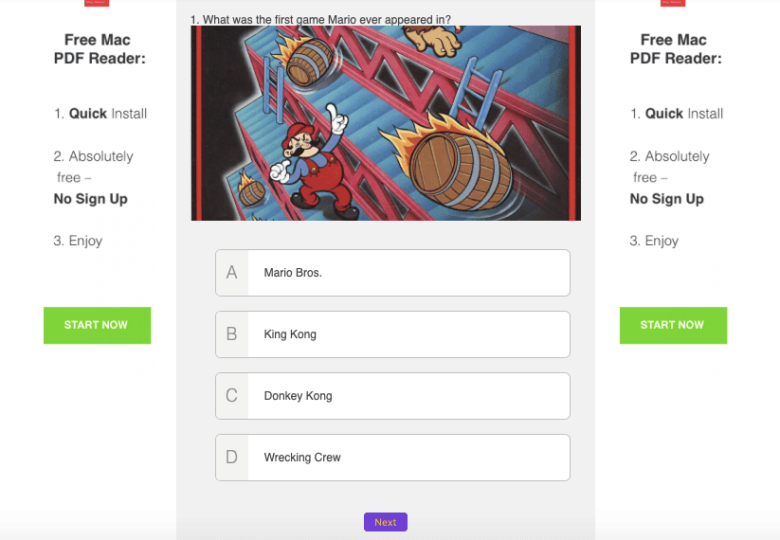Click the letter B badge
Screen dimensions: 780x540
click(232, 334)
